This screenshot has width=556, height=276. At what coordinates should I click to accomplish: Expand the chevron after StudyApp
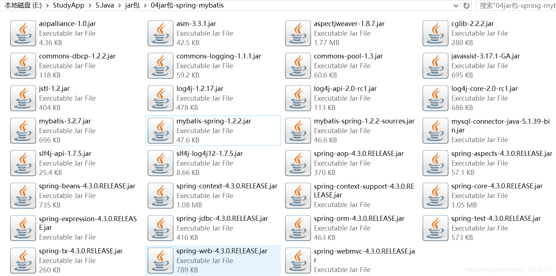point(90,5)
